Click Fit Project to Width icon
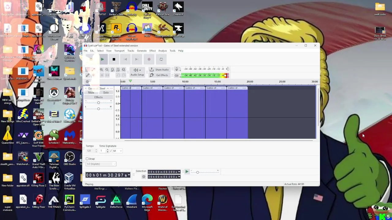This screenshot has width=392, height=220. [118, 70]
